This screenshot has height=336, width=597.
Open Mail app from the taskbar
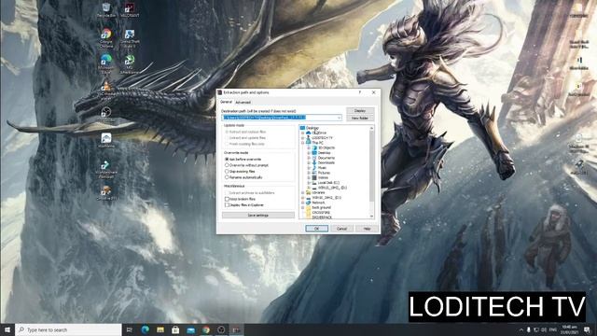click(190, 329)
